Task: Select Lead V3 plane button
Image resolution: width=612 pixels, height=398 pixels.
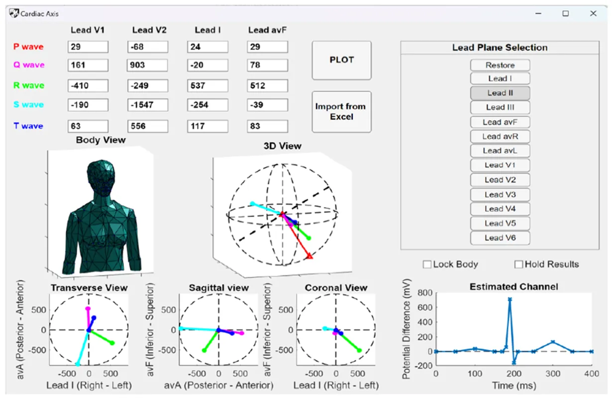Action: point(500,195)
